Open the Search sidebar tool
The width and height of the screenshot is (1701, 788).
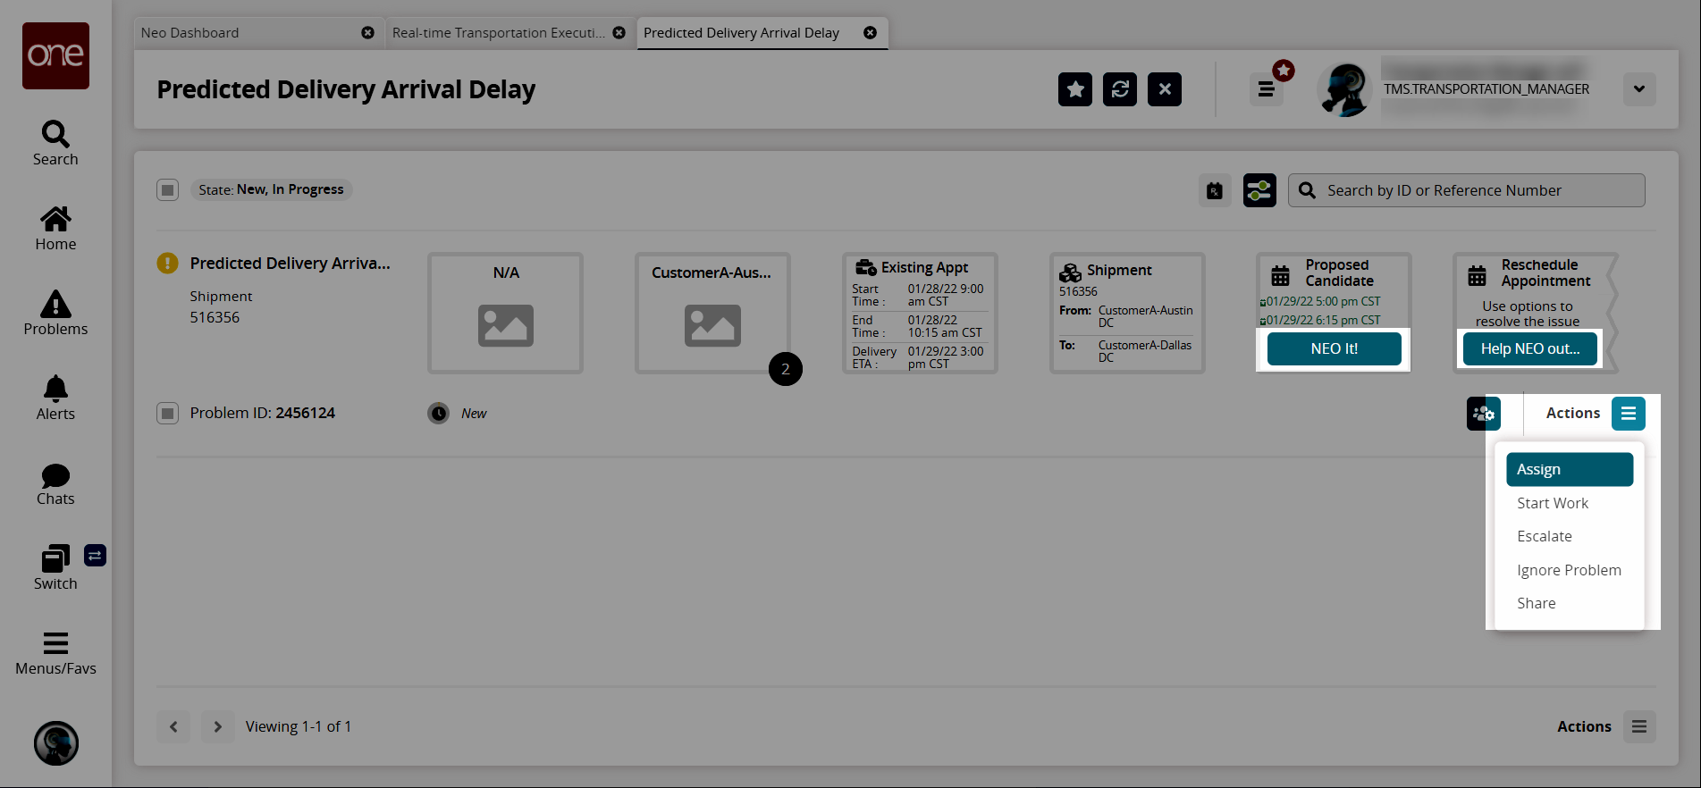(55, 144)
